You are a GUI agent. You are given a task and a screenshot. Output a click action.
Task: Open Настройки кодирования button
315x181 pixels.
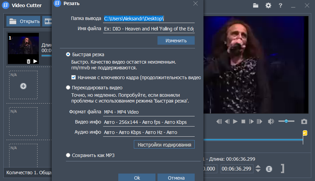[164, 144]
